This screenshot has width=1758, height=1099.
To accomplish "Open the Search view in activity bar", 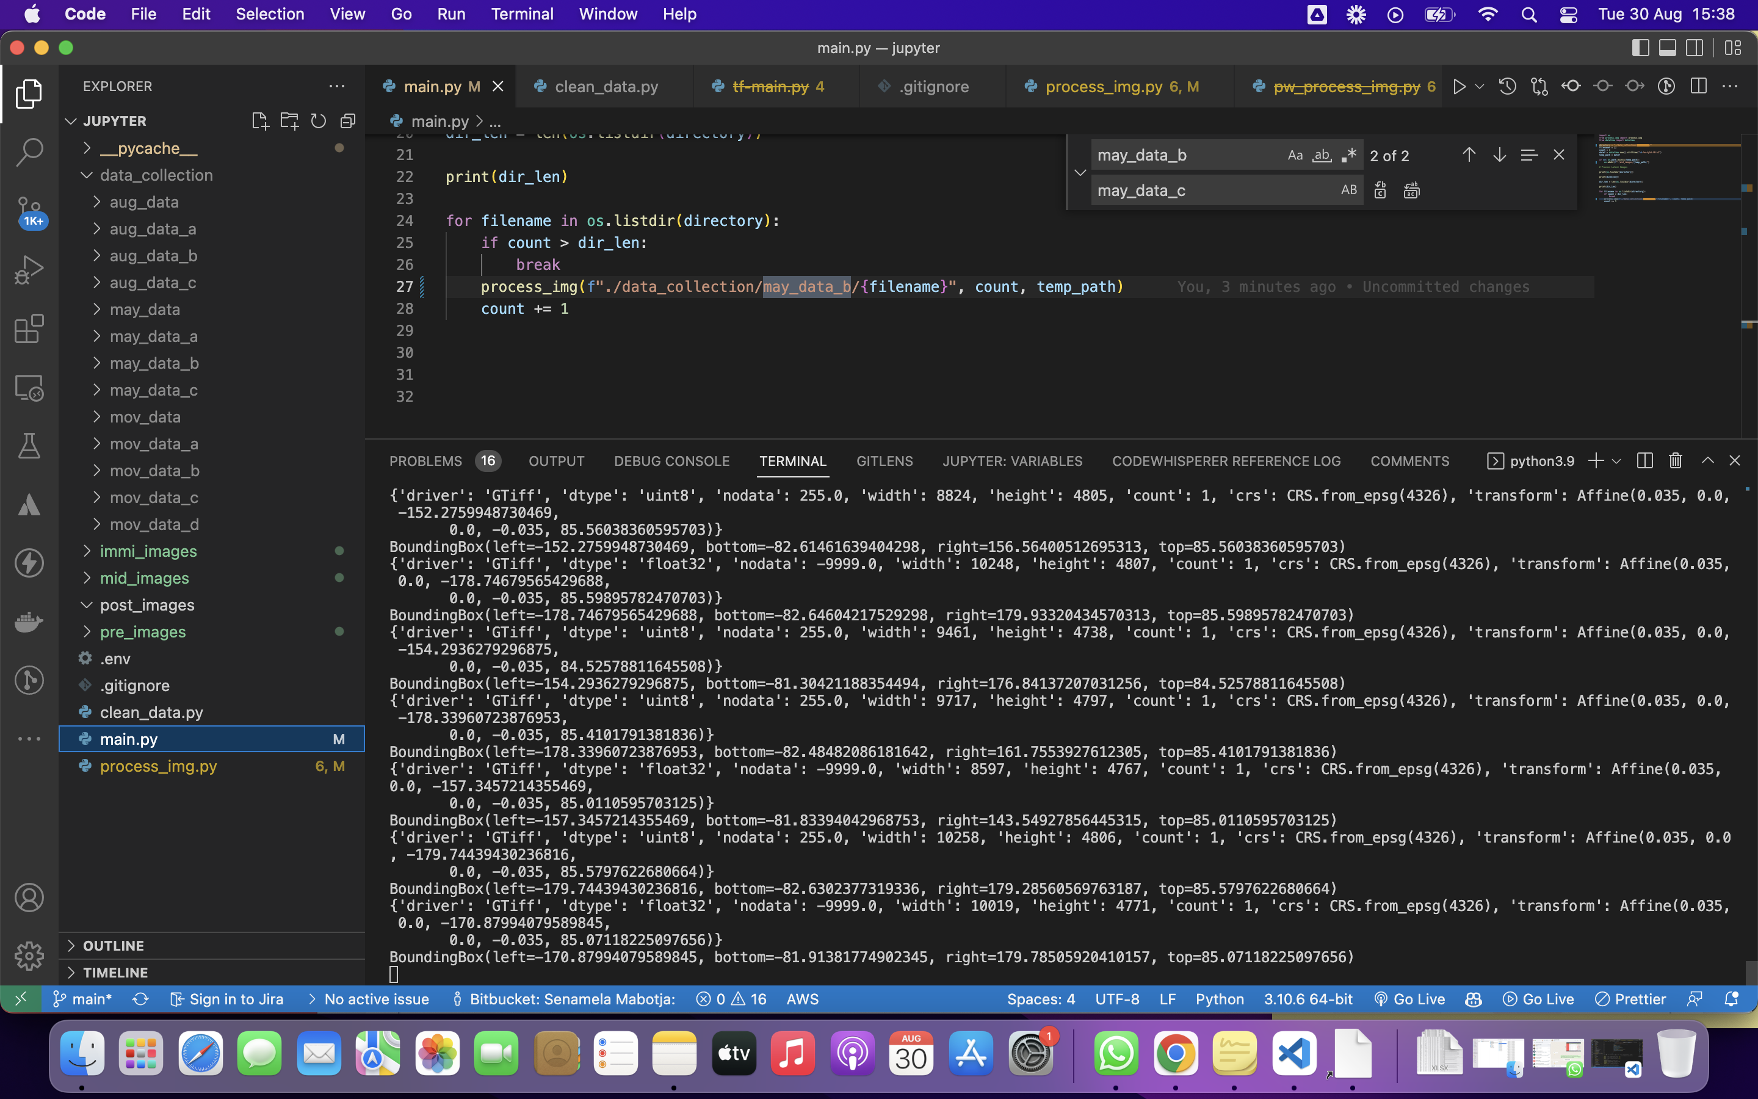I will click(x=29, y=152).
